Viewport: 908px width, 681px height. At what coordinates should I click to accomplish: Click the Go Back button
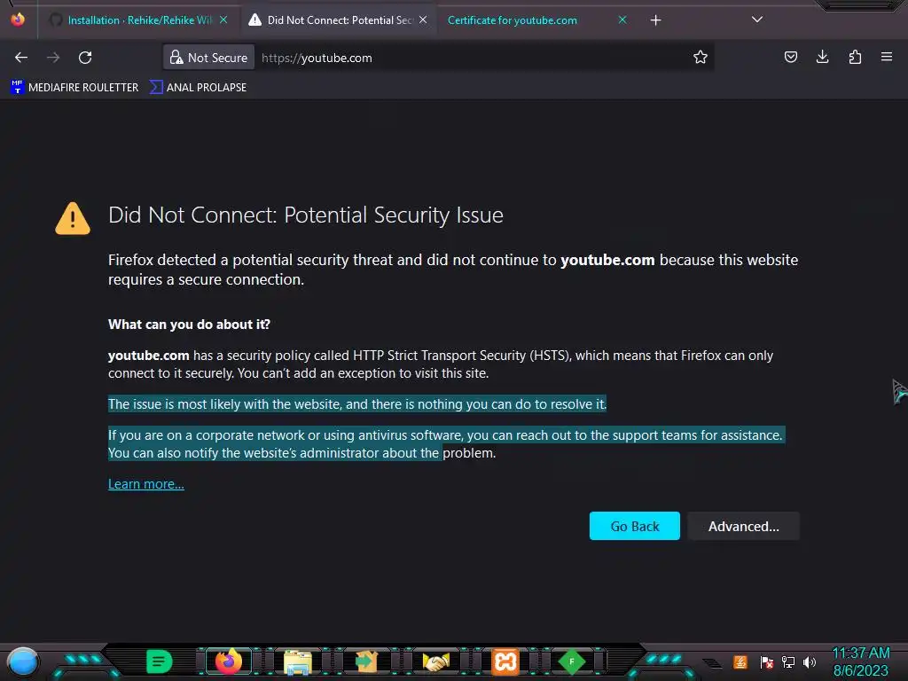(x=635, y=526)
